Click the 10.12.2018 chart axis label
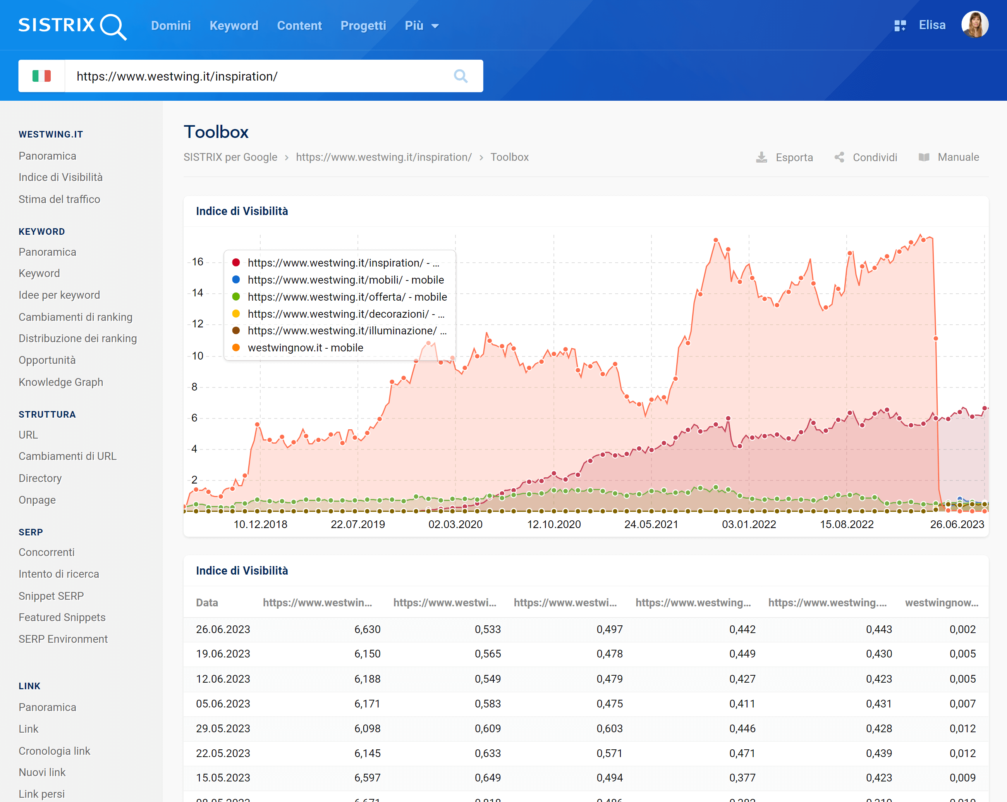This screenshot has width=1007, height=802. coord(261,525)
